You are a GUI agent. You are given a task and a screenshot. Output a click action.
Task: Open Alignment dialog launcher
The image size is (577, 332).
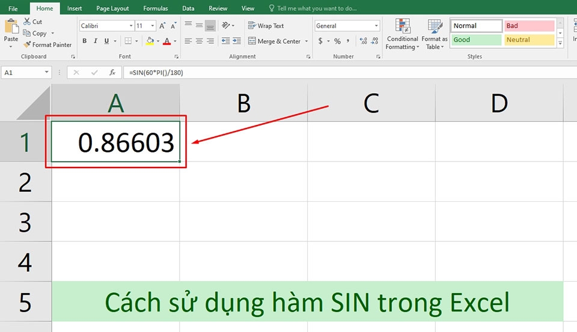tap(308, 56)
